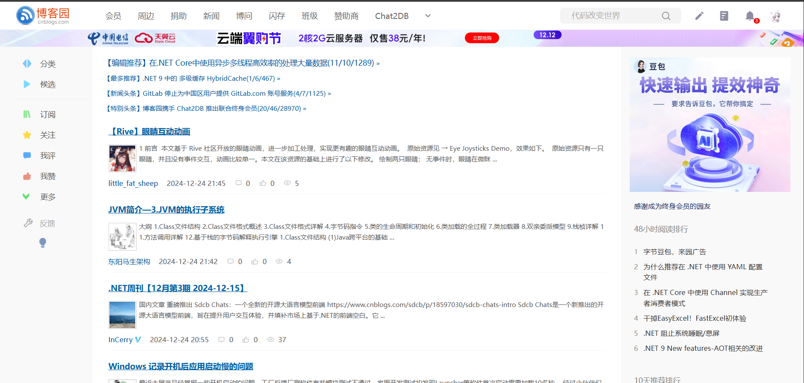Viewport: 804px width, 383px height.
Task: Open the 赞助商 menu item
Action: click(346, 16)
